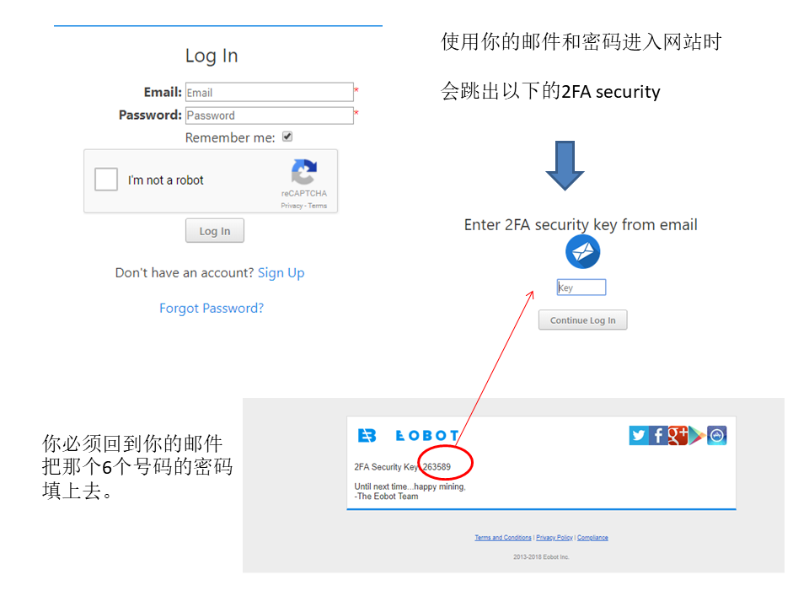Click the Eobot logo in email
Screen dimensions: 809x607
(408, 436)
